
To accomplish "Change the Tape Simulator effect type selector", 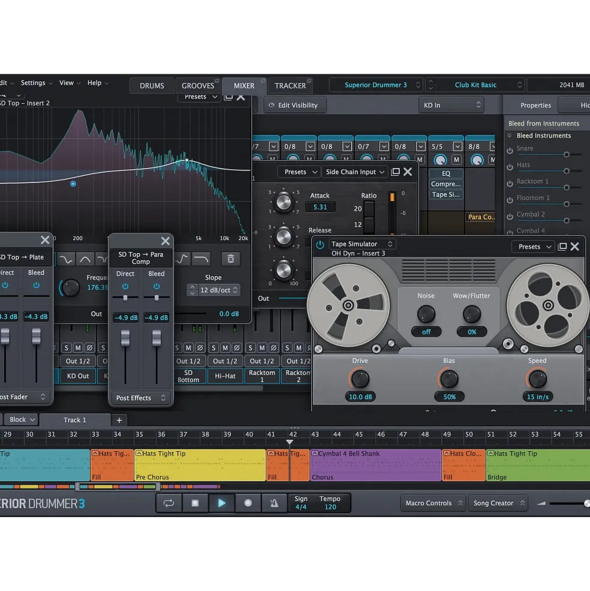I will (x=362, y=244).
